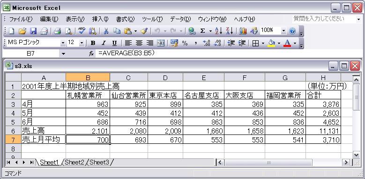
Task: Click the yellow Fill Color bucket
Action: 271,43
